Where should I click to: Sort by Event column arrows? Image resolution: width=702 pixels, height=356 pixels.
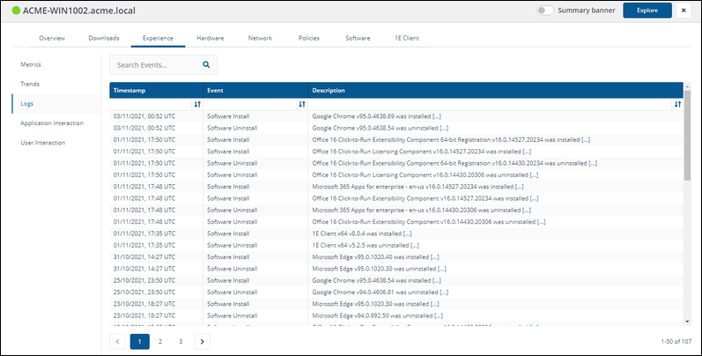(x=302, y=104)
